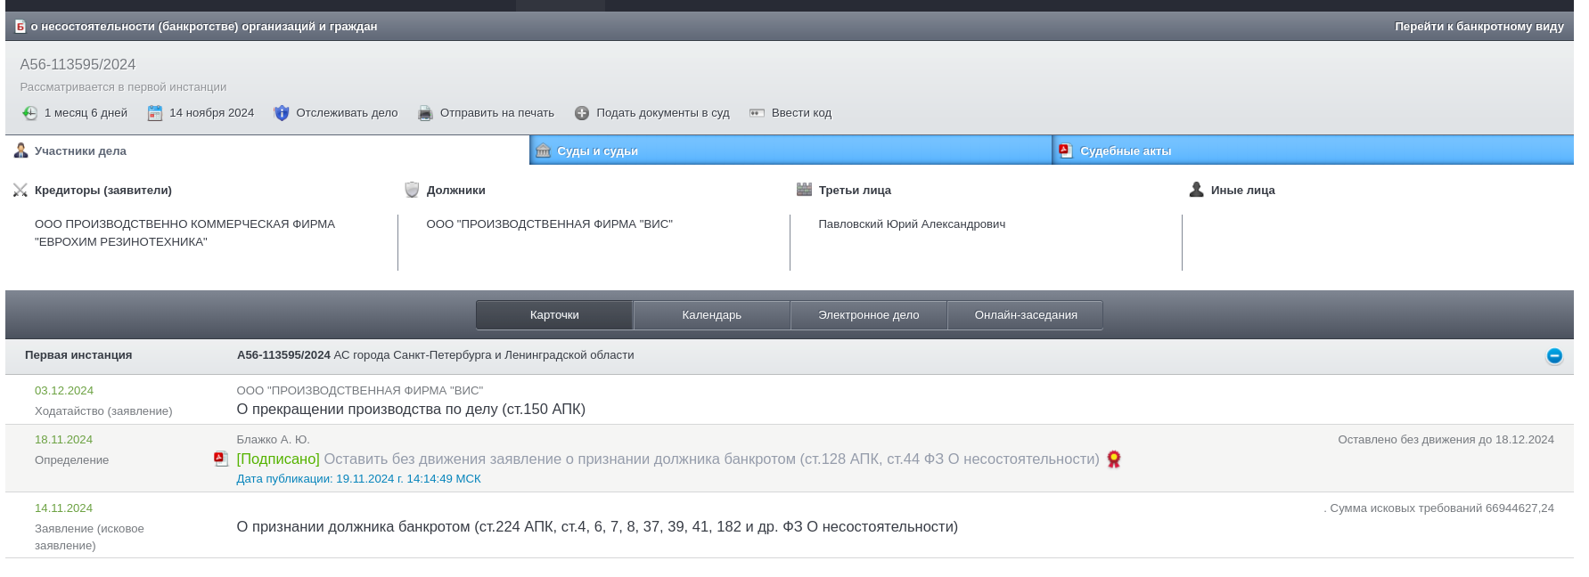
Task: Click the large case title А56-113595/2024
Action: point(78,65)
